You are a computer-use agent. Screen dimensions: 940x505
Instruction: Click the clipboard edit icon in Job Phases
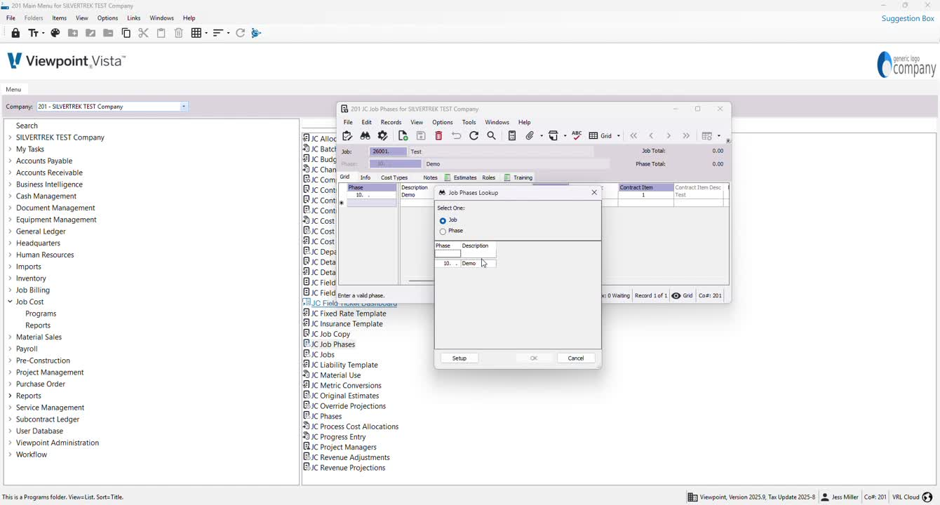tap(347, 136)
